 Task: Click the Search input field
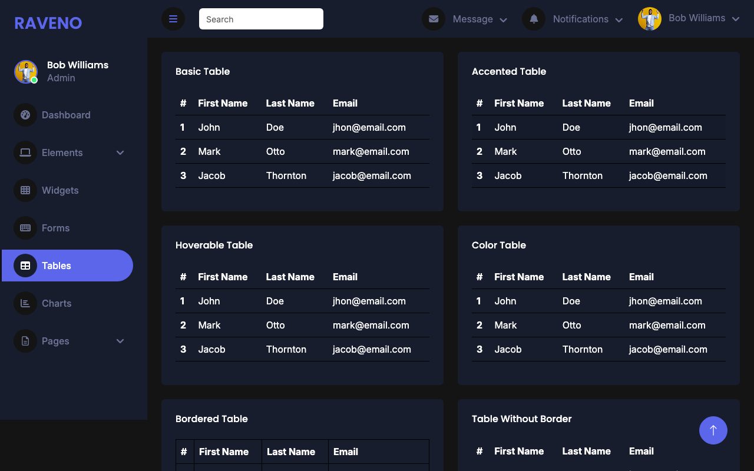261,19
